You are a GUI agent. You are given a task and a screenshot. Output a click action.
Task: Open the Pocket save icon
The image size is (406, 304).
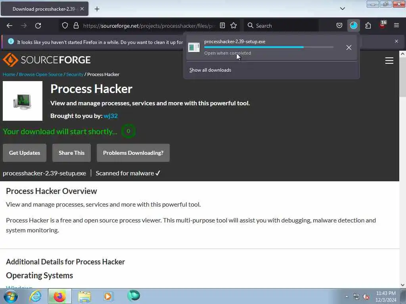tap(339, 25)
